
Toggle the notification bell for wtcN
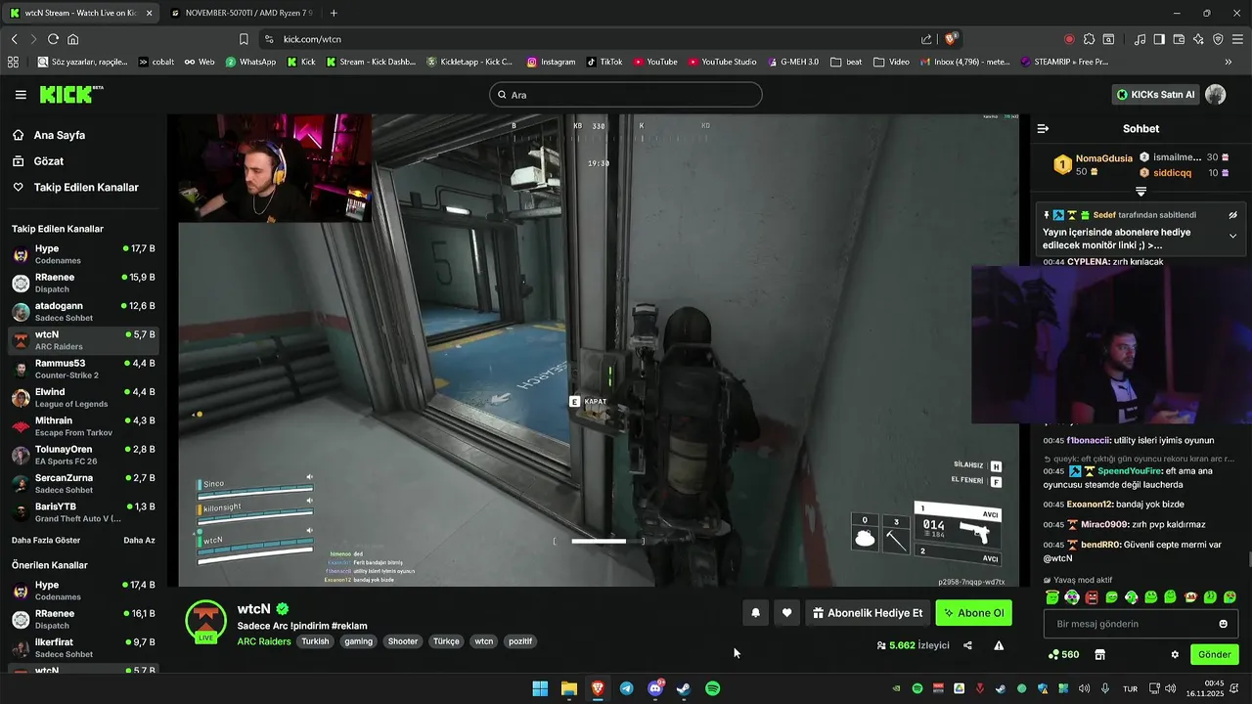click(755, 613)
